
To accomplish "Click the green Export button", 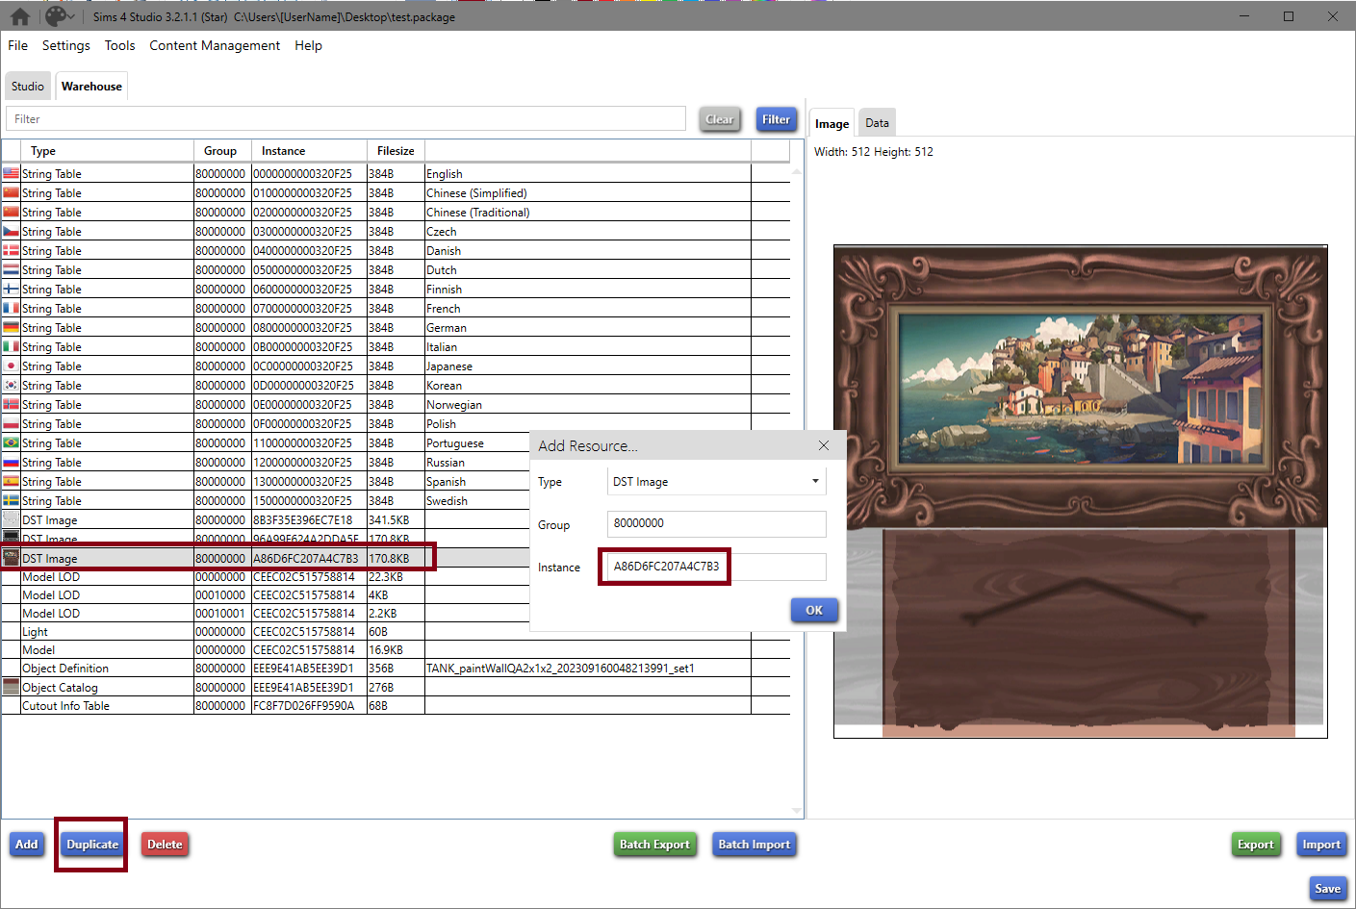I will tap(1255, 845).
